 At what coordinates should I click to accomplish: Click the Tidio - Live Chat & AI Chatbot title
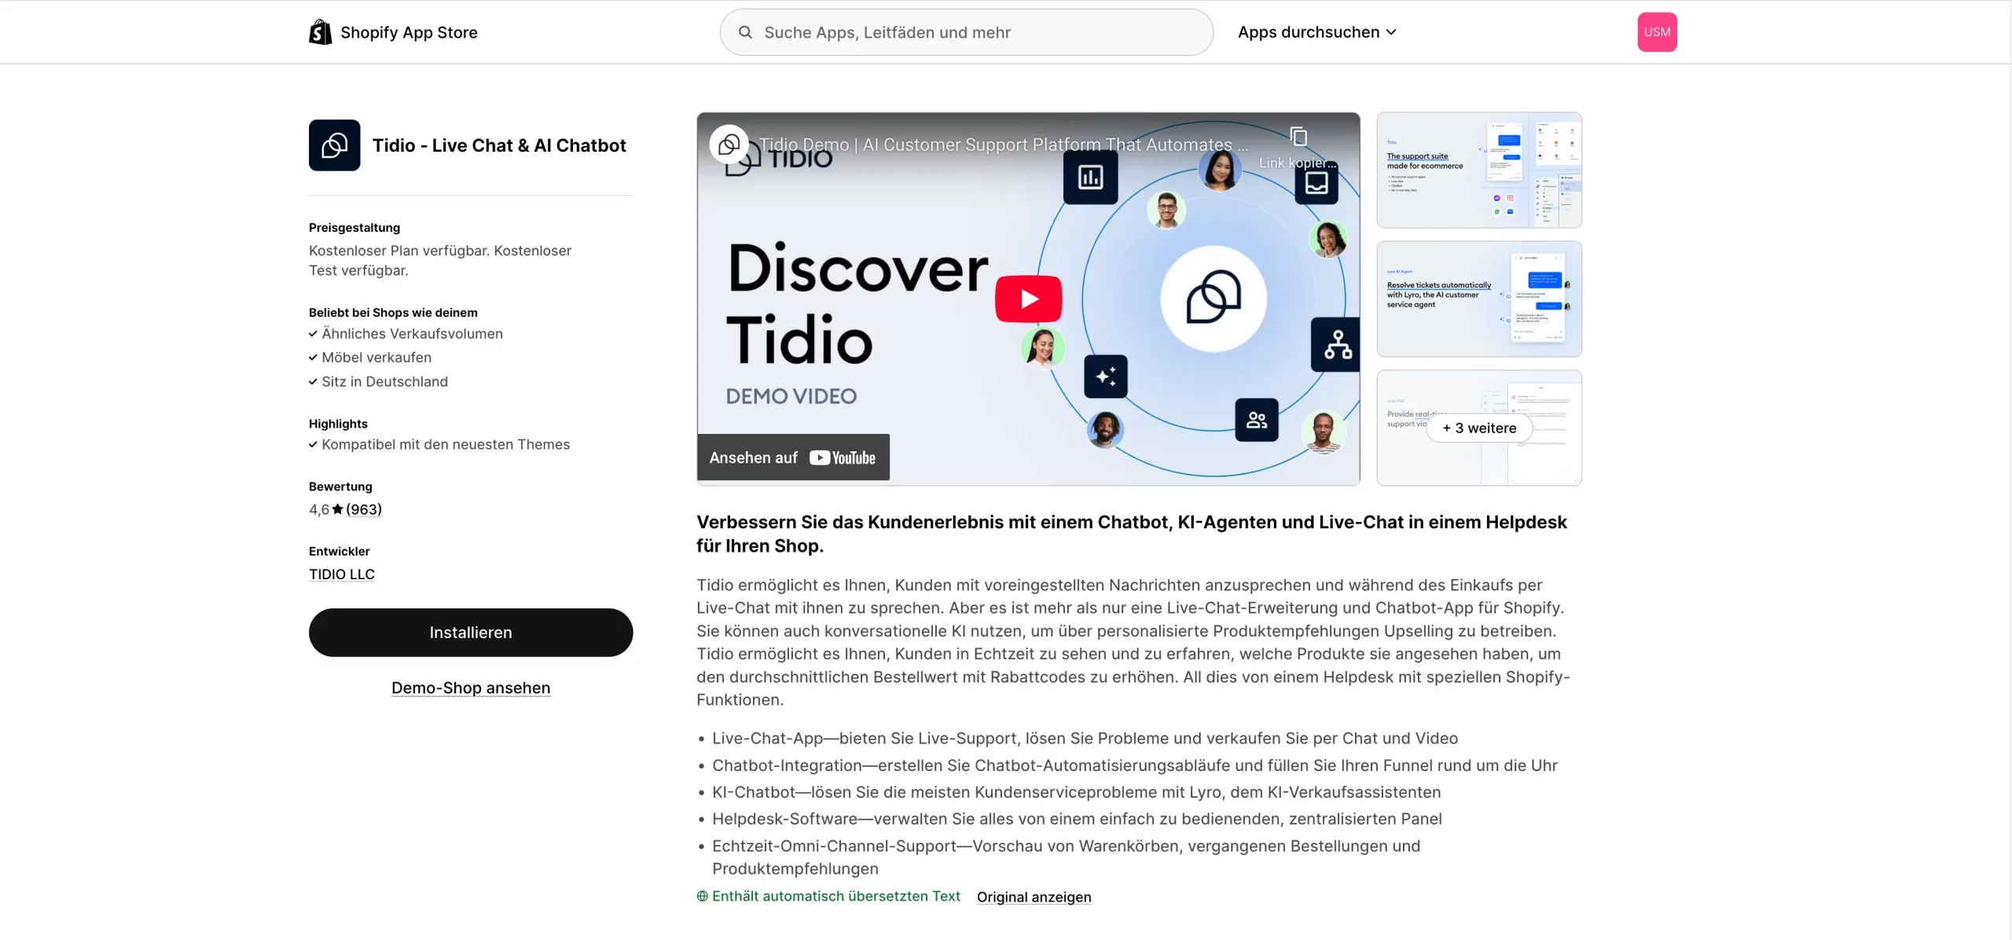pos(499,145)
